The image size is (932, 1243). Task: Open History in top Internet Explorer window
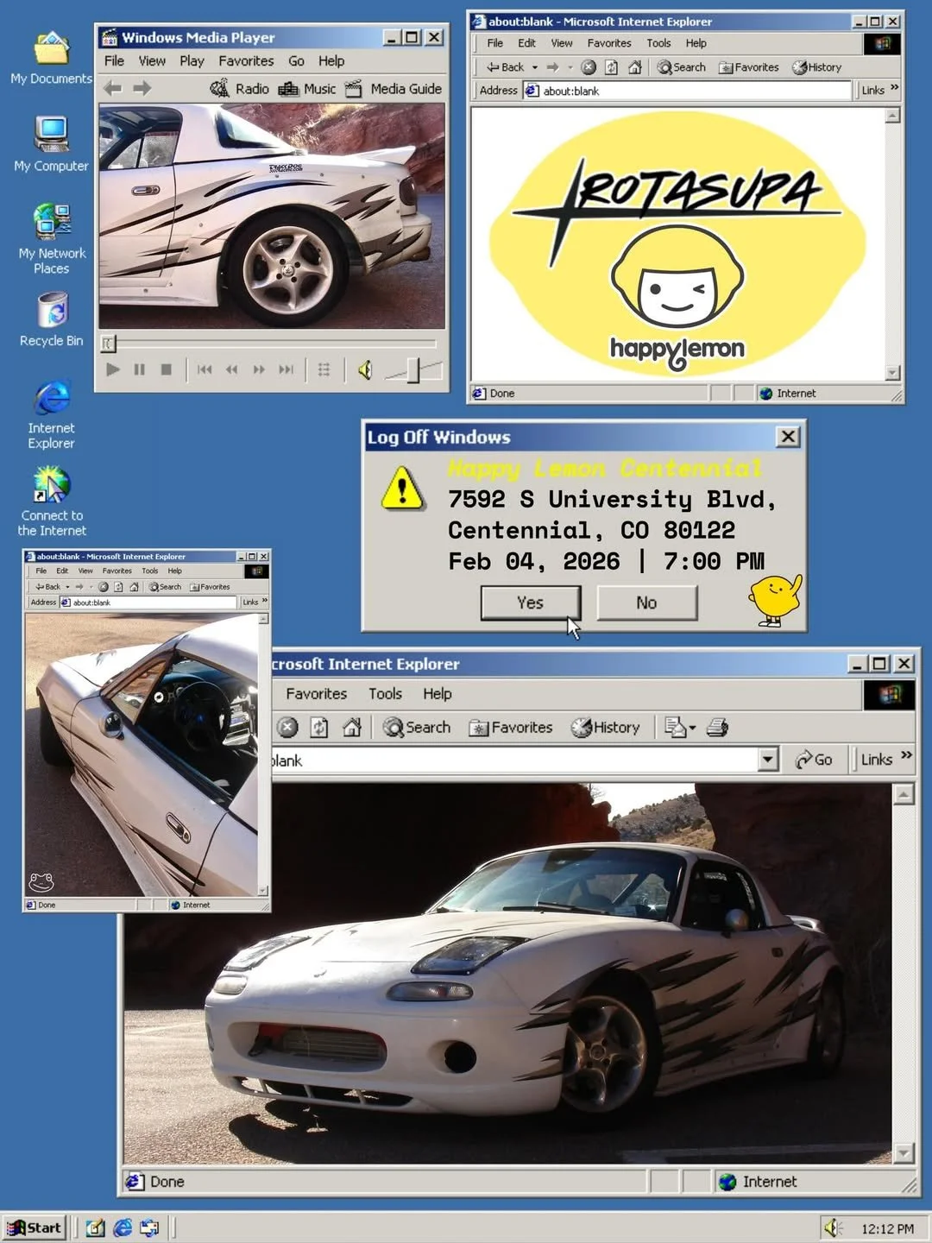817,66
